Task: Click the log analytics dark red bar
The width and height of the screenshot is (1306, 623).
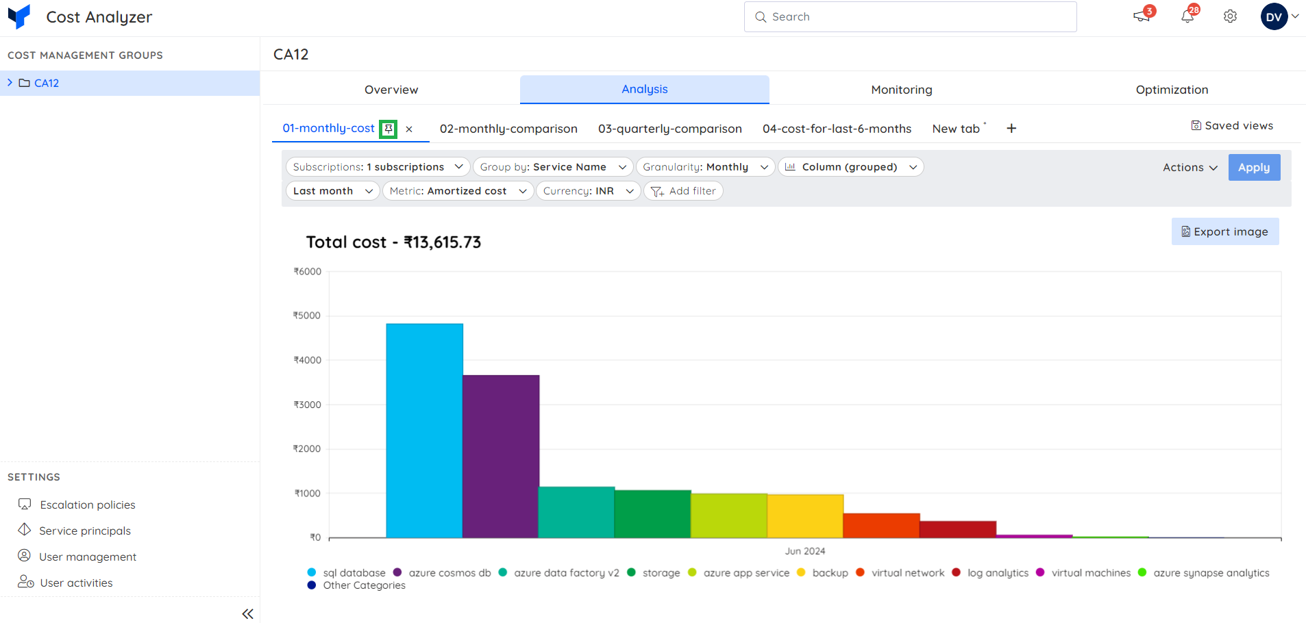Action: coord(958,529)
